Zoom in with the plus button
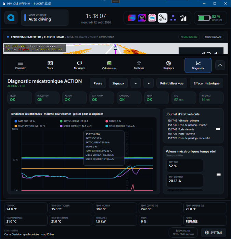 [149, 83]
